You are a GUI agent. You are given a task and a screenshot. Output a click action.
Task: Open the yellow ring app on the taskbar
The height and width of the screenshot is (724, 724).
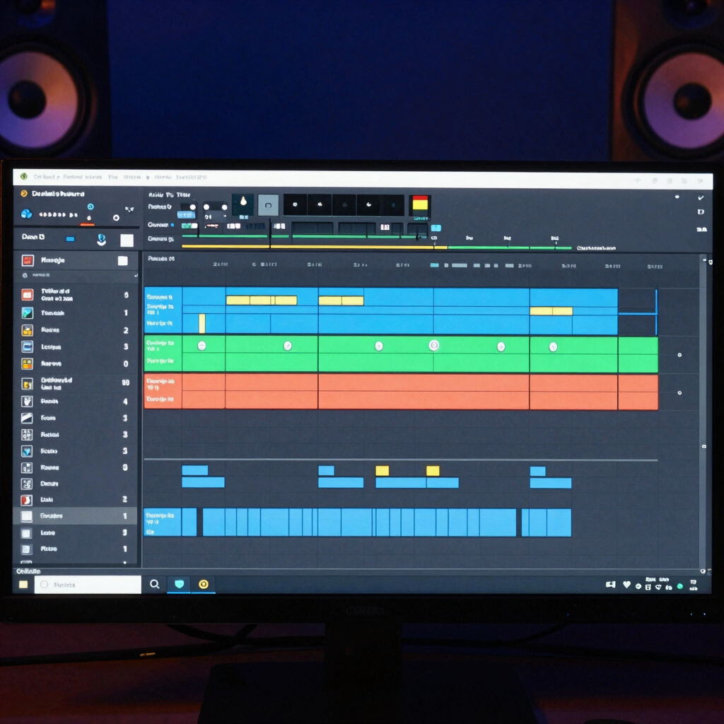[x=203, y=585]
